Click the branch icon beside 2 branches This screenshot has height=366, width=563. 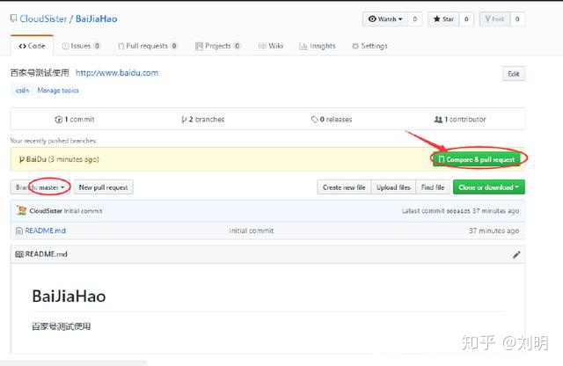click(184, 120)
